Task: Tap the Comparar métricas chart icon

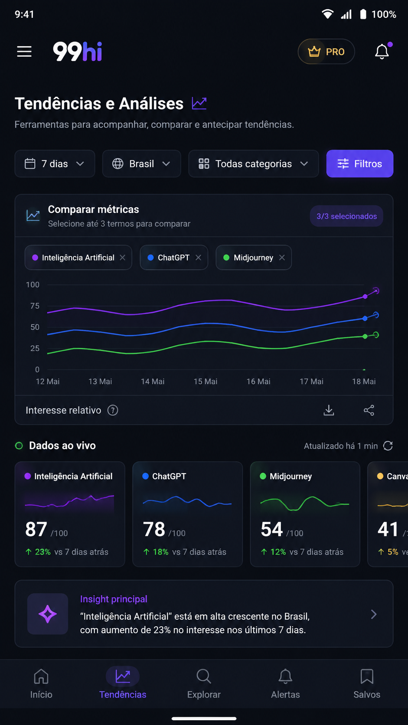Action: coord(33,215)
